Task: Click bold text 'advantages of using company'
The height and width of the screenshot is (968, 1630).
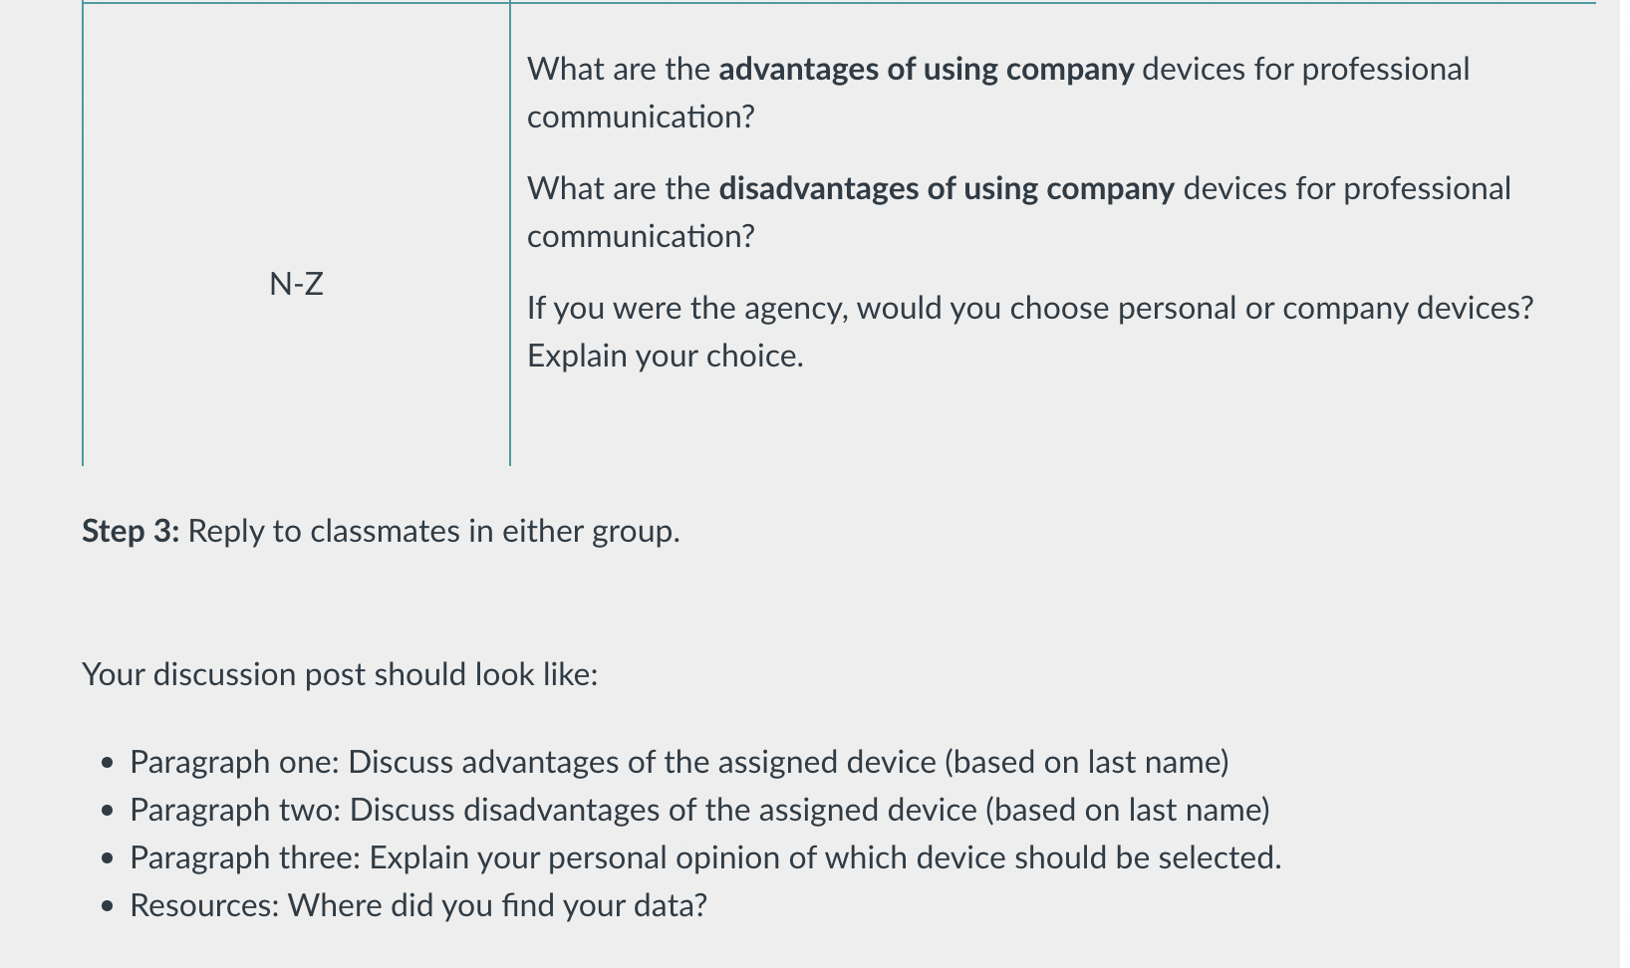Action: click(x=926, y=69)
